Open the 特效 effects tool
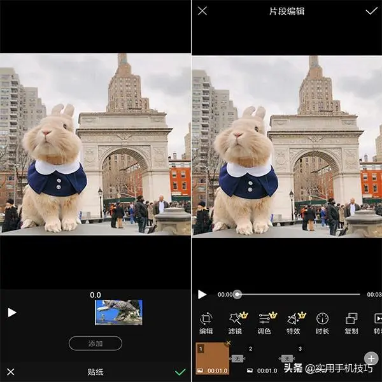Image resolution: width=382 pixels, height=382 pixels. pyautogui.click(x=295, y=323)
